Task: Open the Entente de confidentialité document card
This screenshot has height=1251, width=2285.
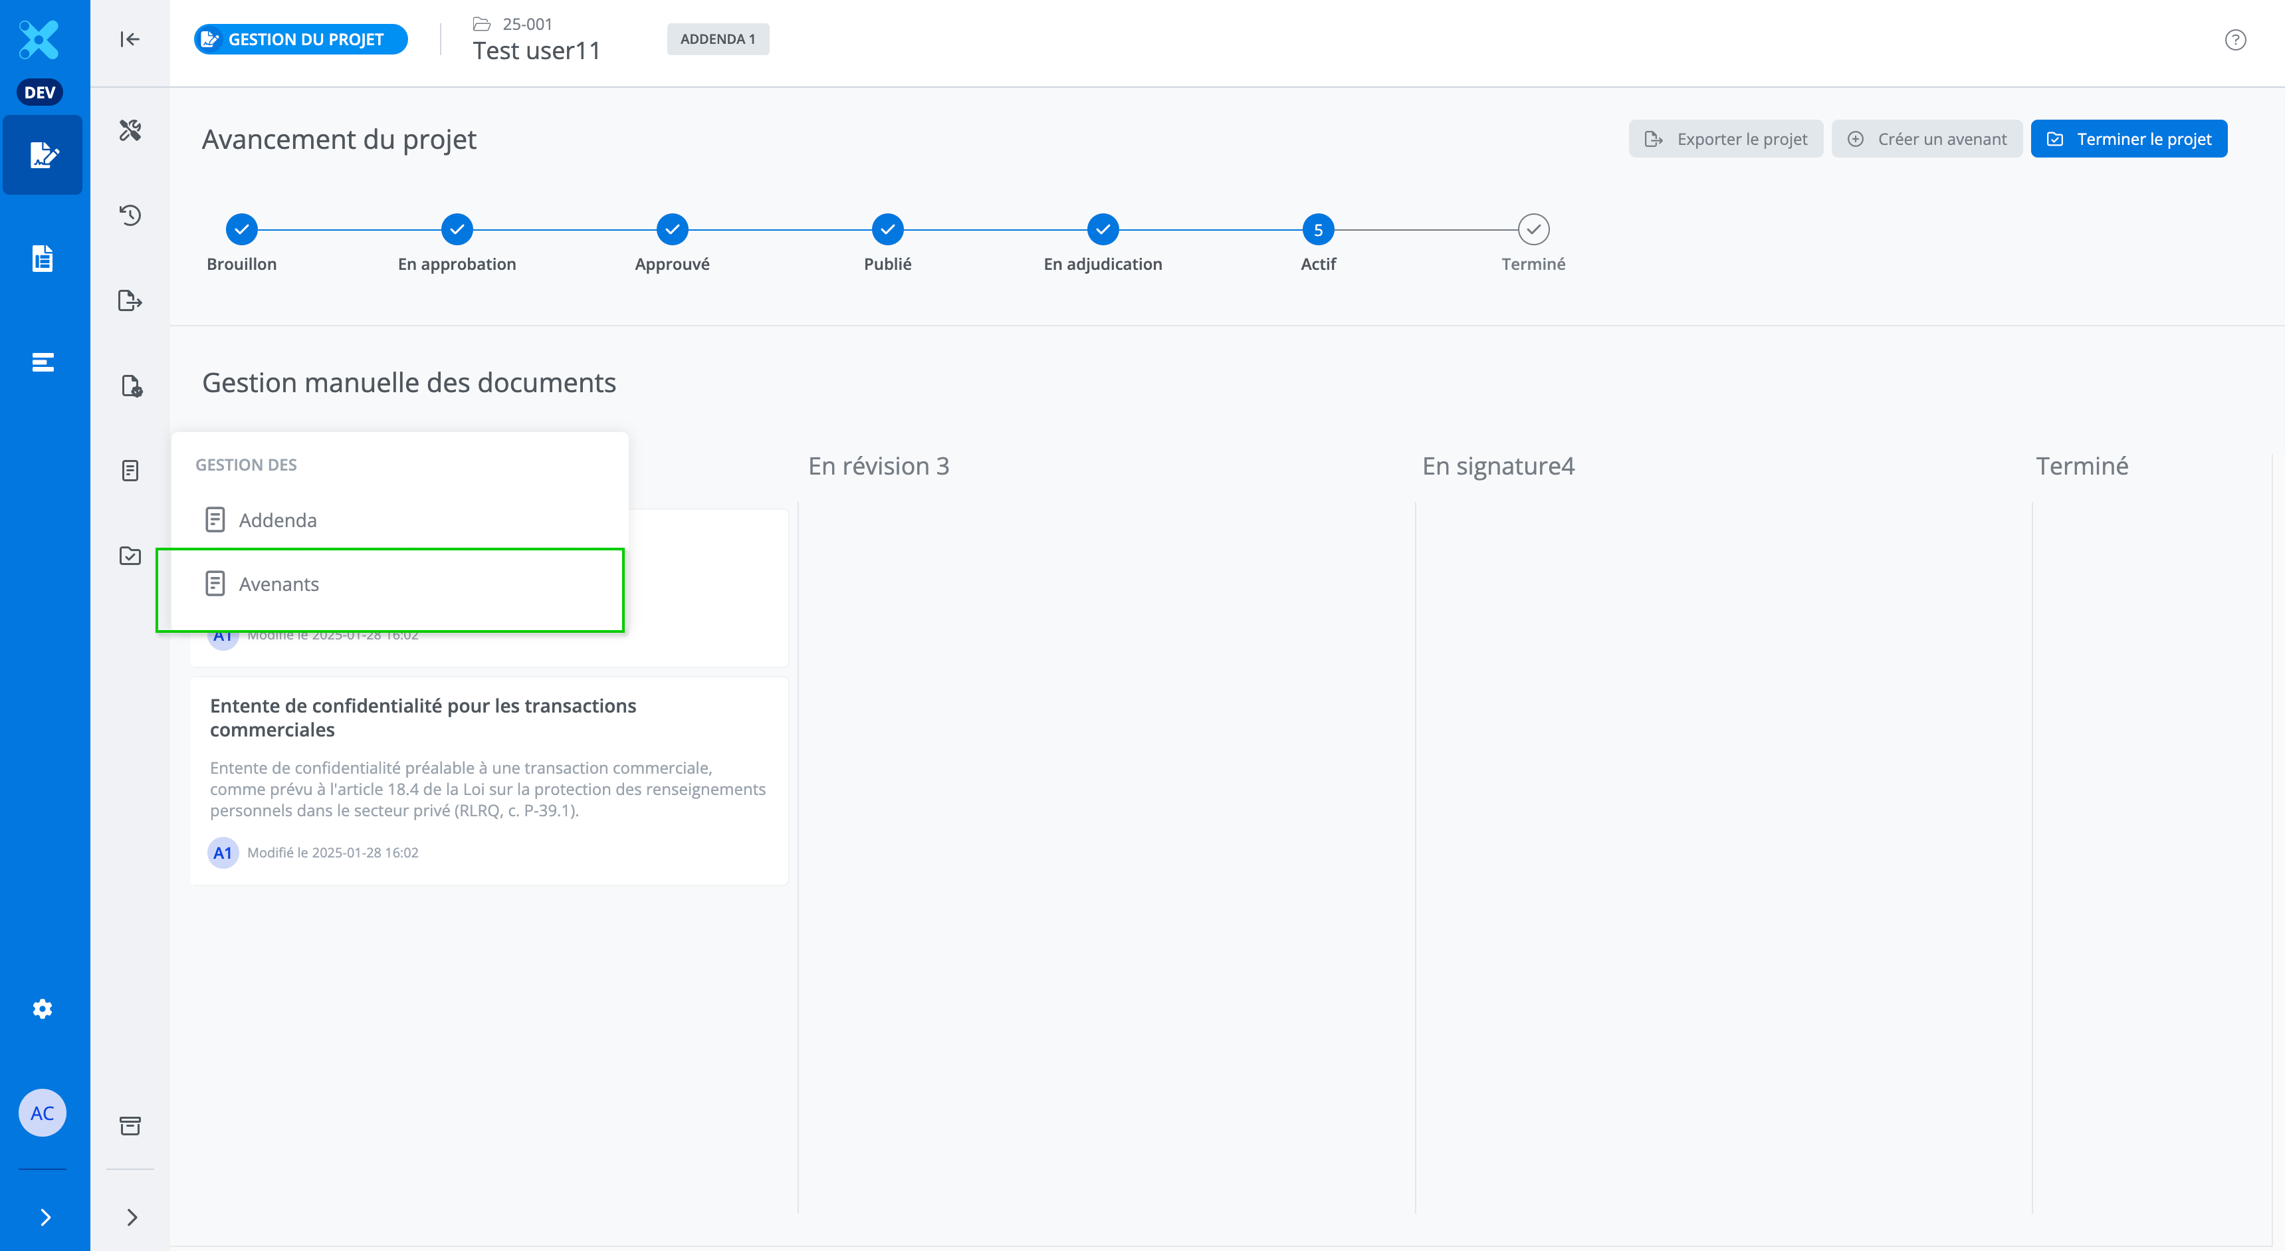Action: 489,781
